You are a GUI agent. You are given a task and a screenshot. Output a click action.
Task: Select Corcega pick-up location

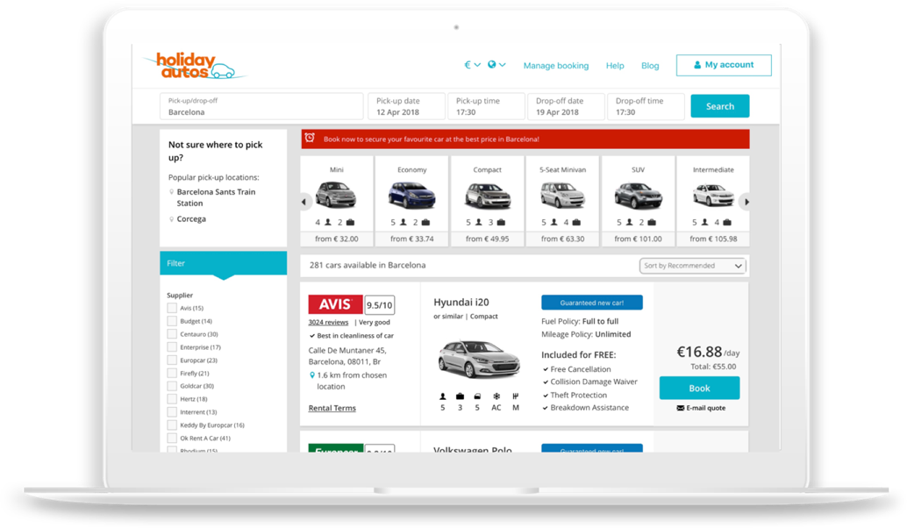(x=191, y=218)
